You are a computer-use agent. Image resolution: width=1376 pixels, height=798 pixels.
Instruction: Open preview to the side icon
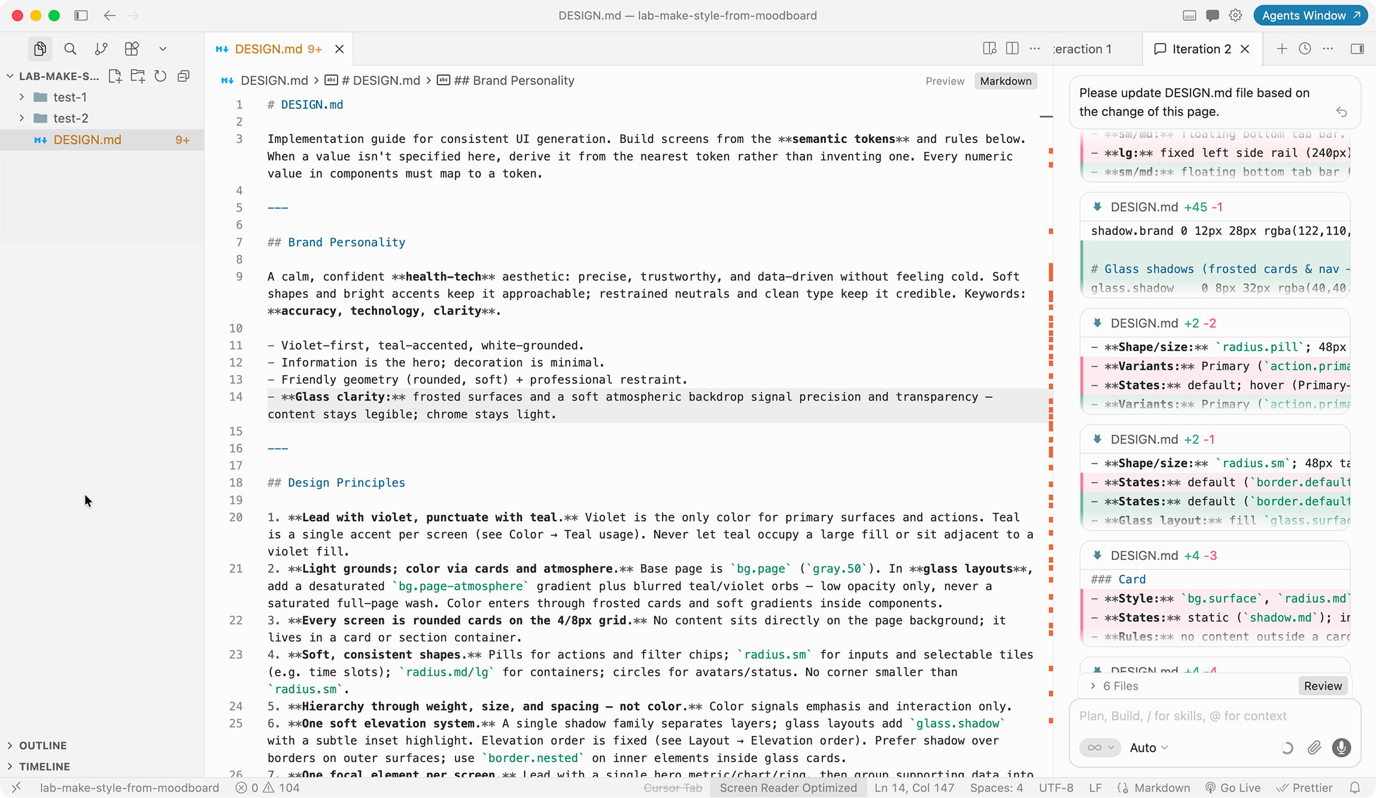click(989, 48)
